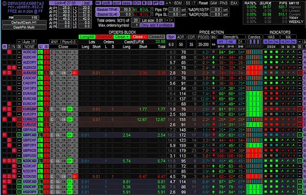
Task: Click the Pips>0.0 filter button
Action: coord(69,42)
